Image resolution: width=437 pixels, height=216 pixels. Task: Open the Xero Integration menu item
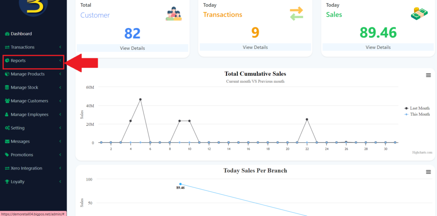26,168
